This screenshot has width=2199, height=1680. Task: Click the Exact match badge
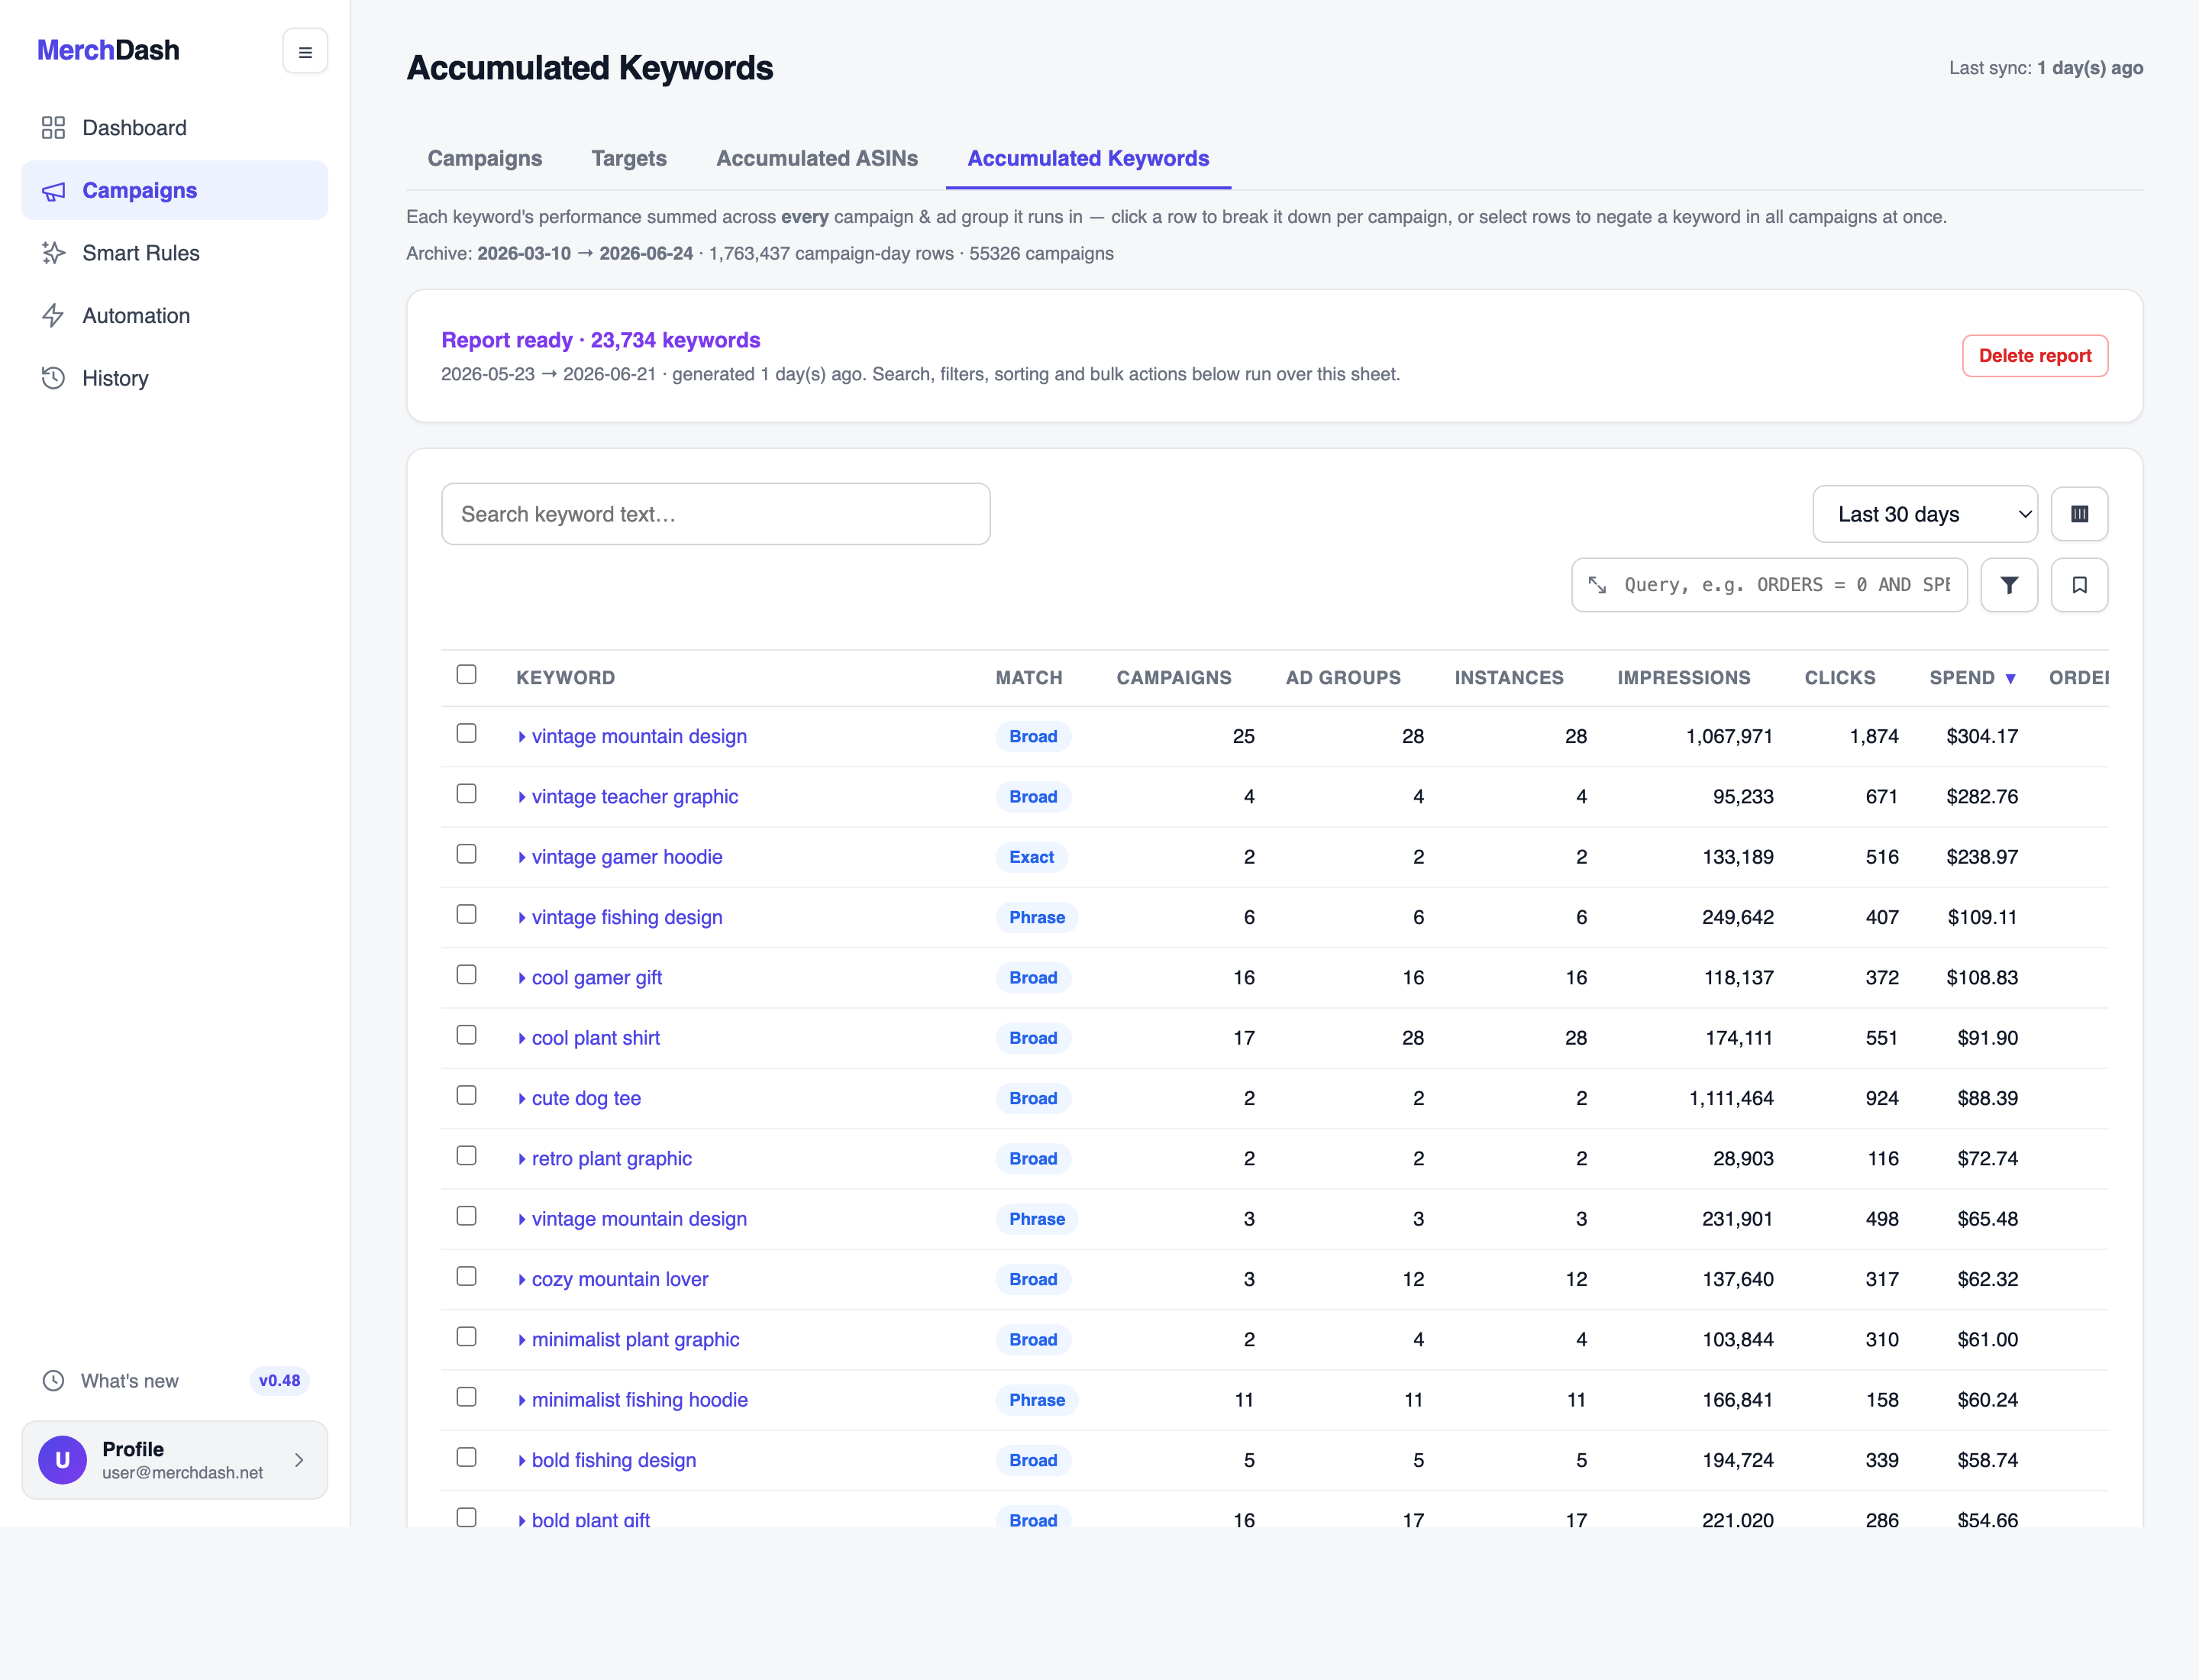1031,857
